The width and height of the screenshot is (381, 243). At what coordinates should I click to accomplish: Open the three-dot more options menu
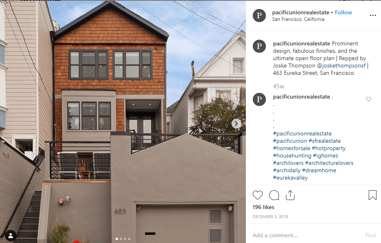(x=373, y=15)
